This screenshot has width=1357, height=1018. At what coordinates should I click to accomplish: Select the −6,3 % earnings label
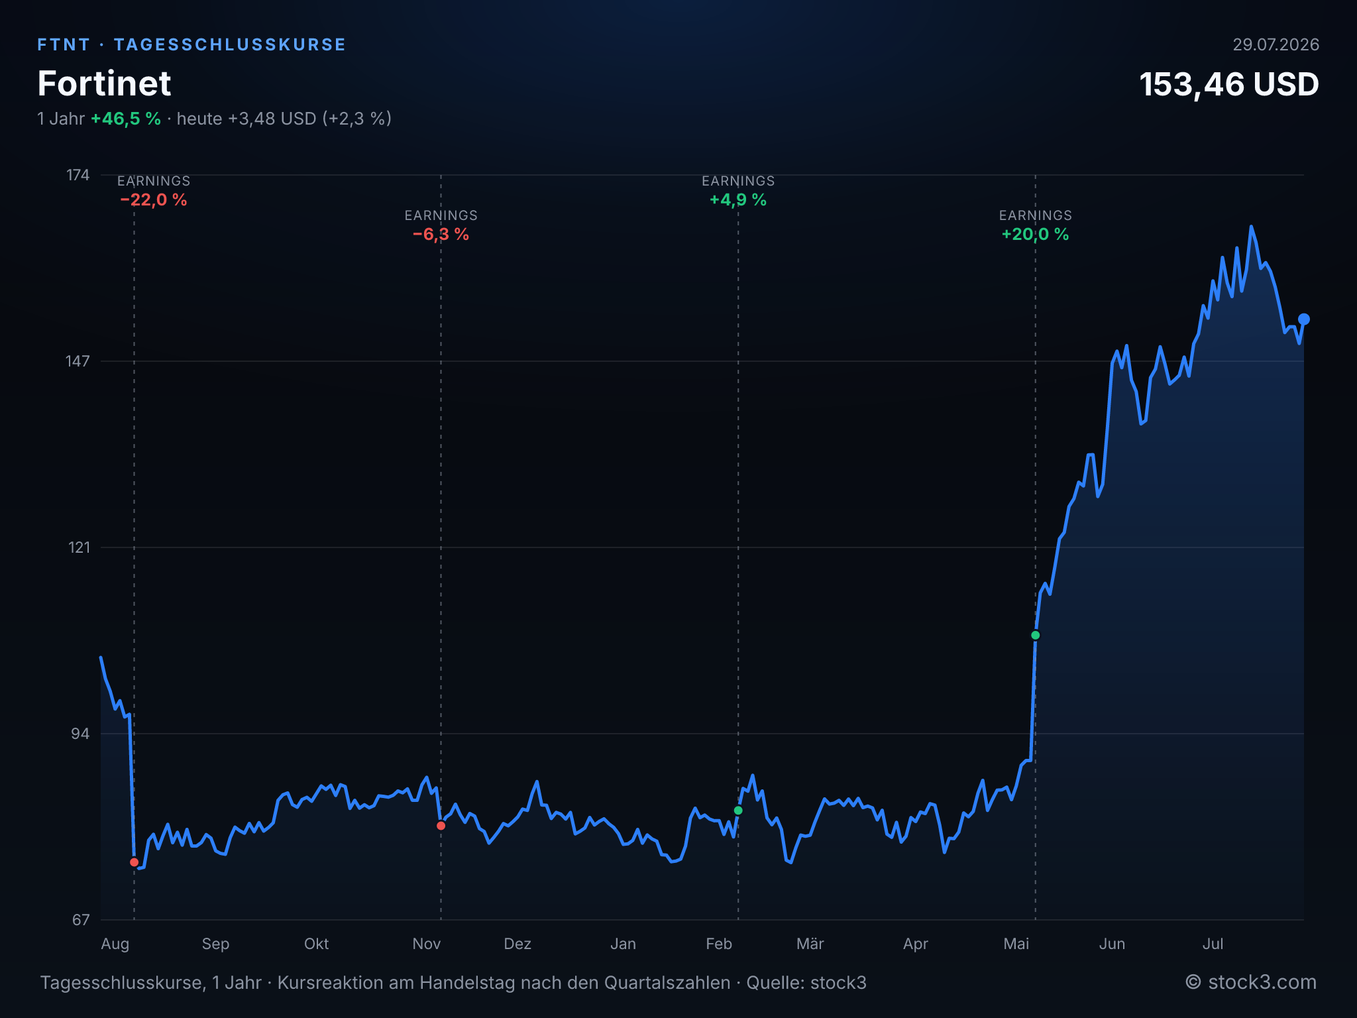coord(441,235)
